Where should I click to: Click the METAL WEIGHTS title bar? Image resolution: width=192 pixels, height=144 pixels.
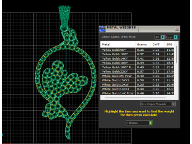click(x=140, y=29)
